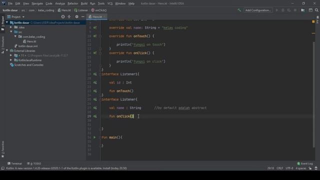Open the Project tool window side tab

click(x=2, y=23)
